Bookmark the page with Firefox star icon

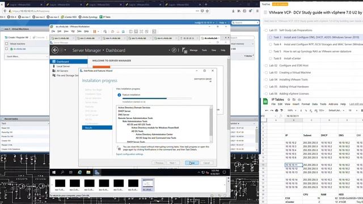tap(207, 11)
